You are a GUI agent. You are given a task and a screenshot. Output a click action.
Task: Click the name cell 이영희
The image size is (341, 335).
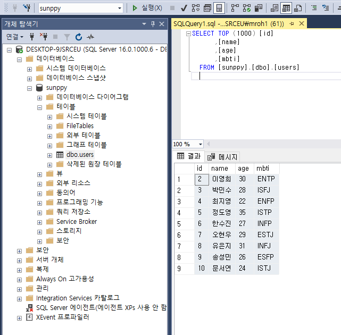[x=222, y=179]
